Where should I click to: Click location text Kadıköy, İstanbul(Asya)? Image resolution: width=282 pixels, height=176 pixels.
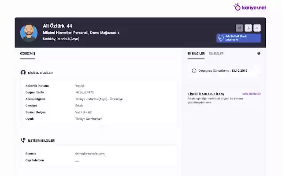[x=61, y=39]
